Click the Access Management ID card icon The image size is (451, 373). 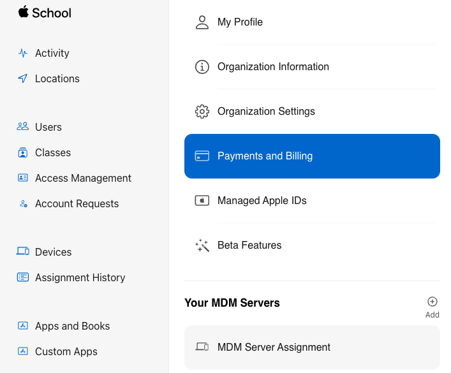(23, 178)
